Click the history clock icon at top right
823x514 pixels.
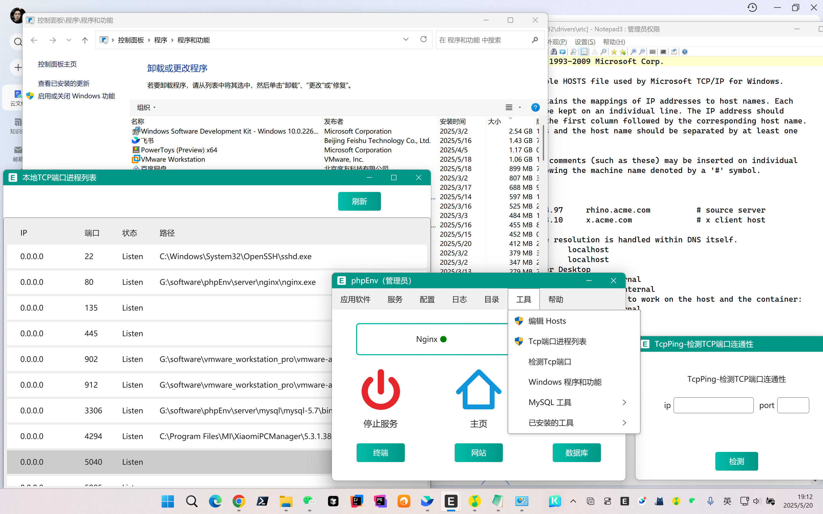[x=752, y=7]
